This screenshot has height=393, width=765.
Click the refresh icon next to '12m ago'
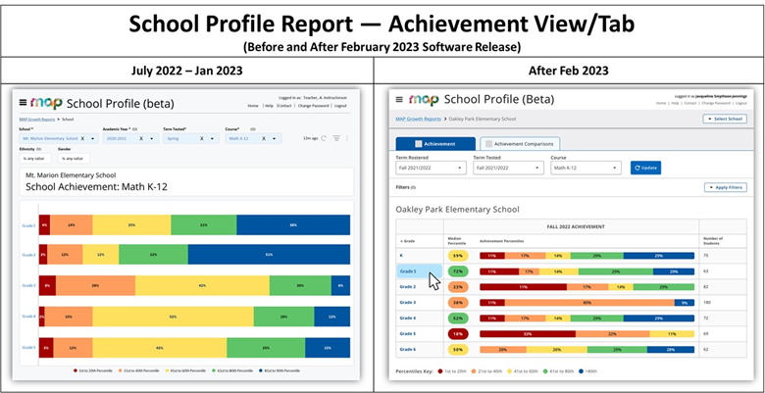(325, 138)
